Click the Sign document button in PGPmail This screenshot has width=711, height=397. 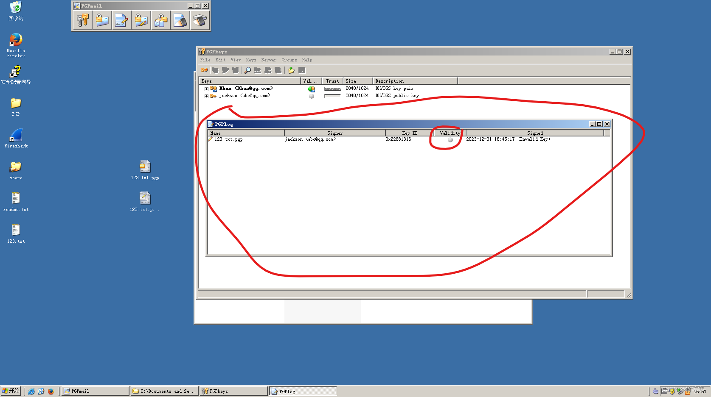pyautogui.click(x=122, y=20)
